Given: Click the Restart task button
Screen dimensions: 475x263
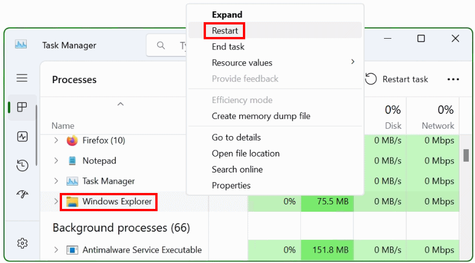Looking at the screenshot, I should (x=396, y=79).
